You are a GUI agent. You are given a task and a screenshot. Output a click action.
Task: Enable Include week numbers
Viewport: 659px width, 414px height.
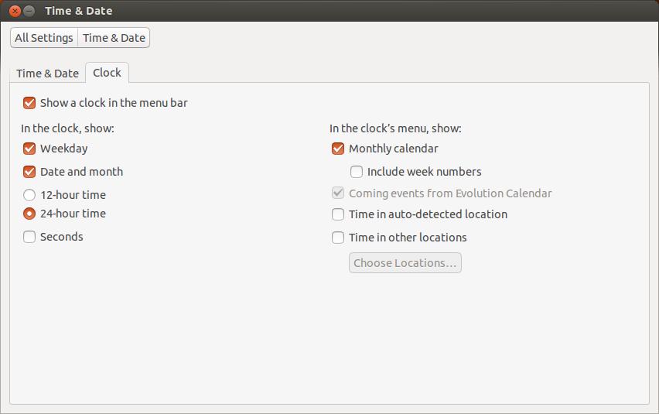pos(357,172)
